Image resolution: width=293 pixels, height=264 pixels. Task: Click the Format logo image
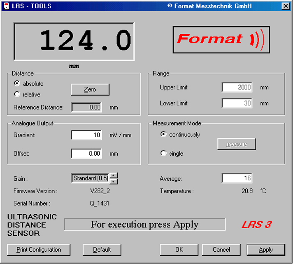pos(221,40)
